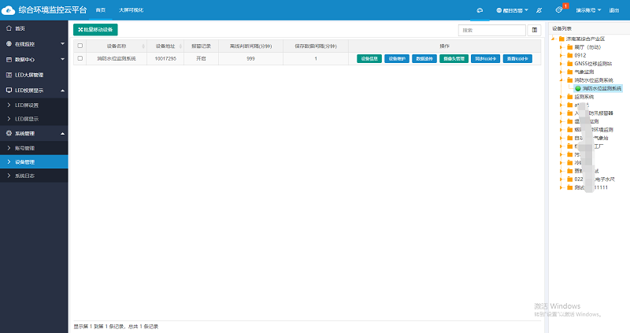Viewport: 630px width, 333px height.
Task: Click the root folder icon in device tree
Action: (561, 39)
